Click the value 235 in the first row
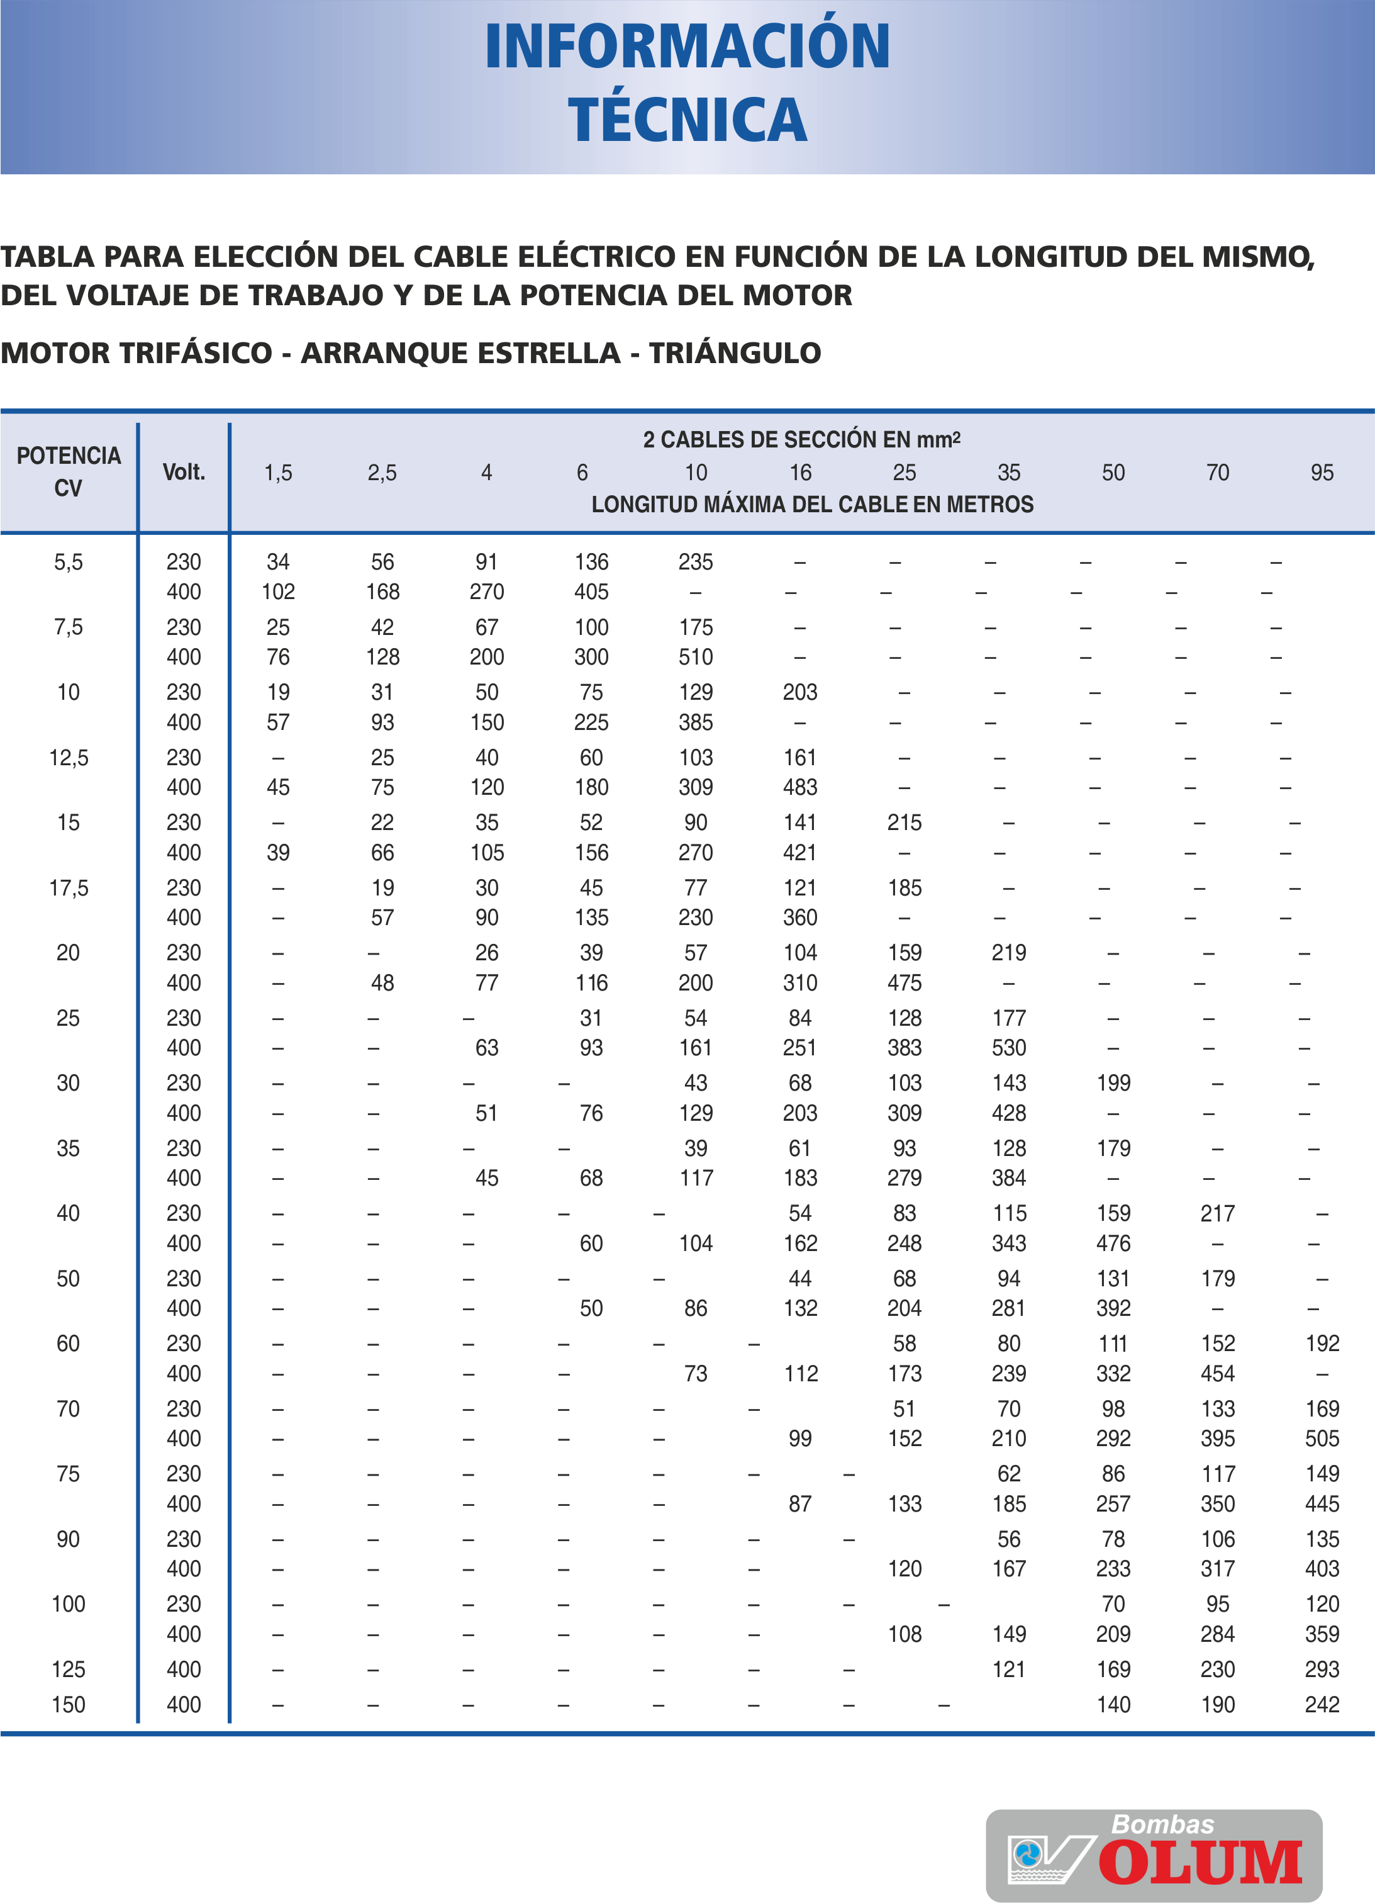 pyautogui.click(x=695, y=562)
